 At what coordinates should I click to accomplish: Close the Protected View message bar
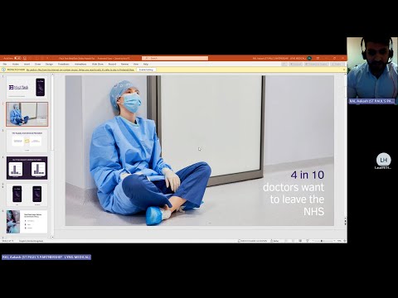pos(344,70)
